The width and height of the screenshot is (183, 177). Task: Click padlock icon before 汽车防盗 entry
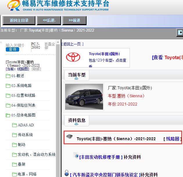point(67,173)
